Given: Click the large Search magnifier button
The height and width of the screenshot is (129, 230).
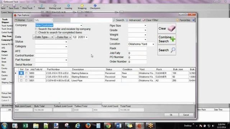Looking at the screenshot, I should (167, 50).
